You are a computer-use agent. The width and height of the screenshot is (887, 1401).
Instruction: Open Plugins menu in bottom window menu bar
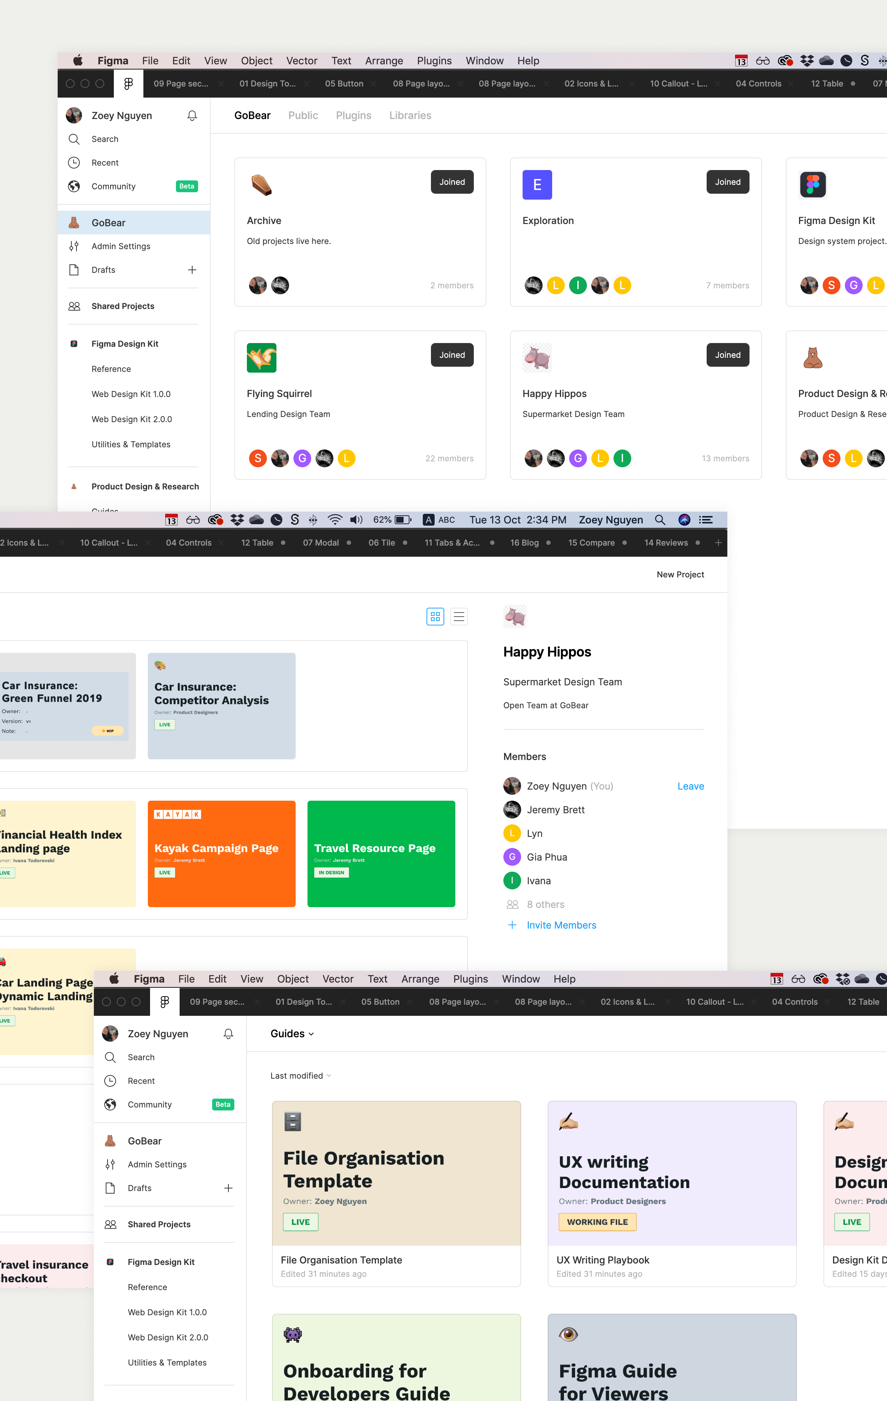pos(470,978)
